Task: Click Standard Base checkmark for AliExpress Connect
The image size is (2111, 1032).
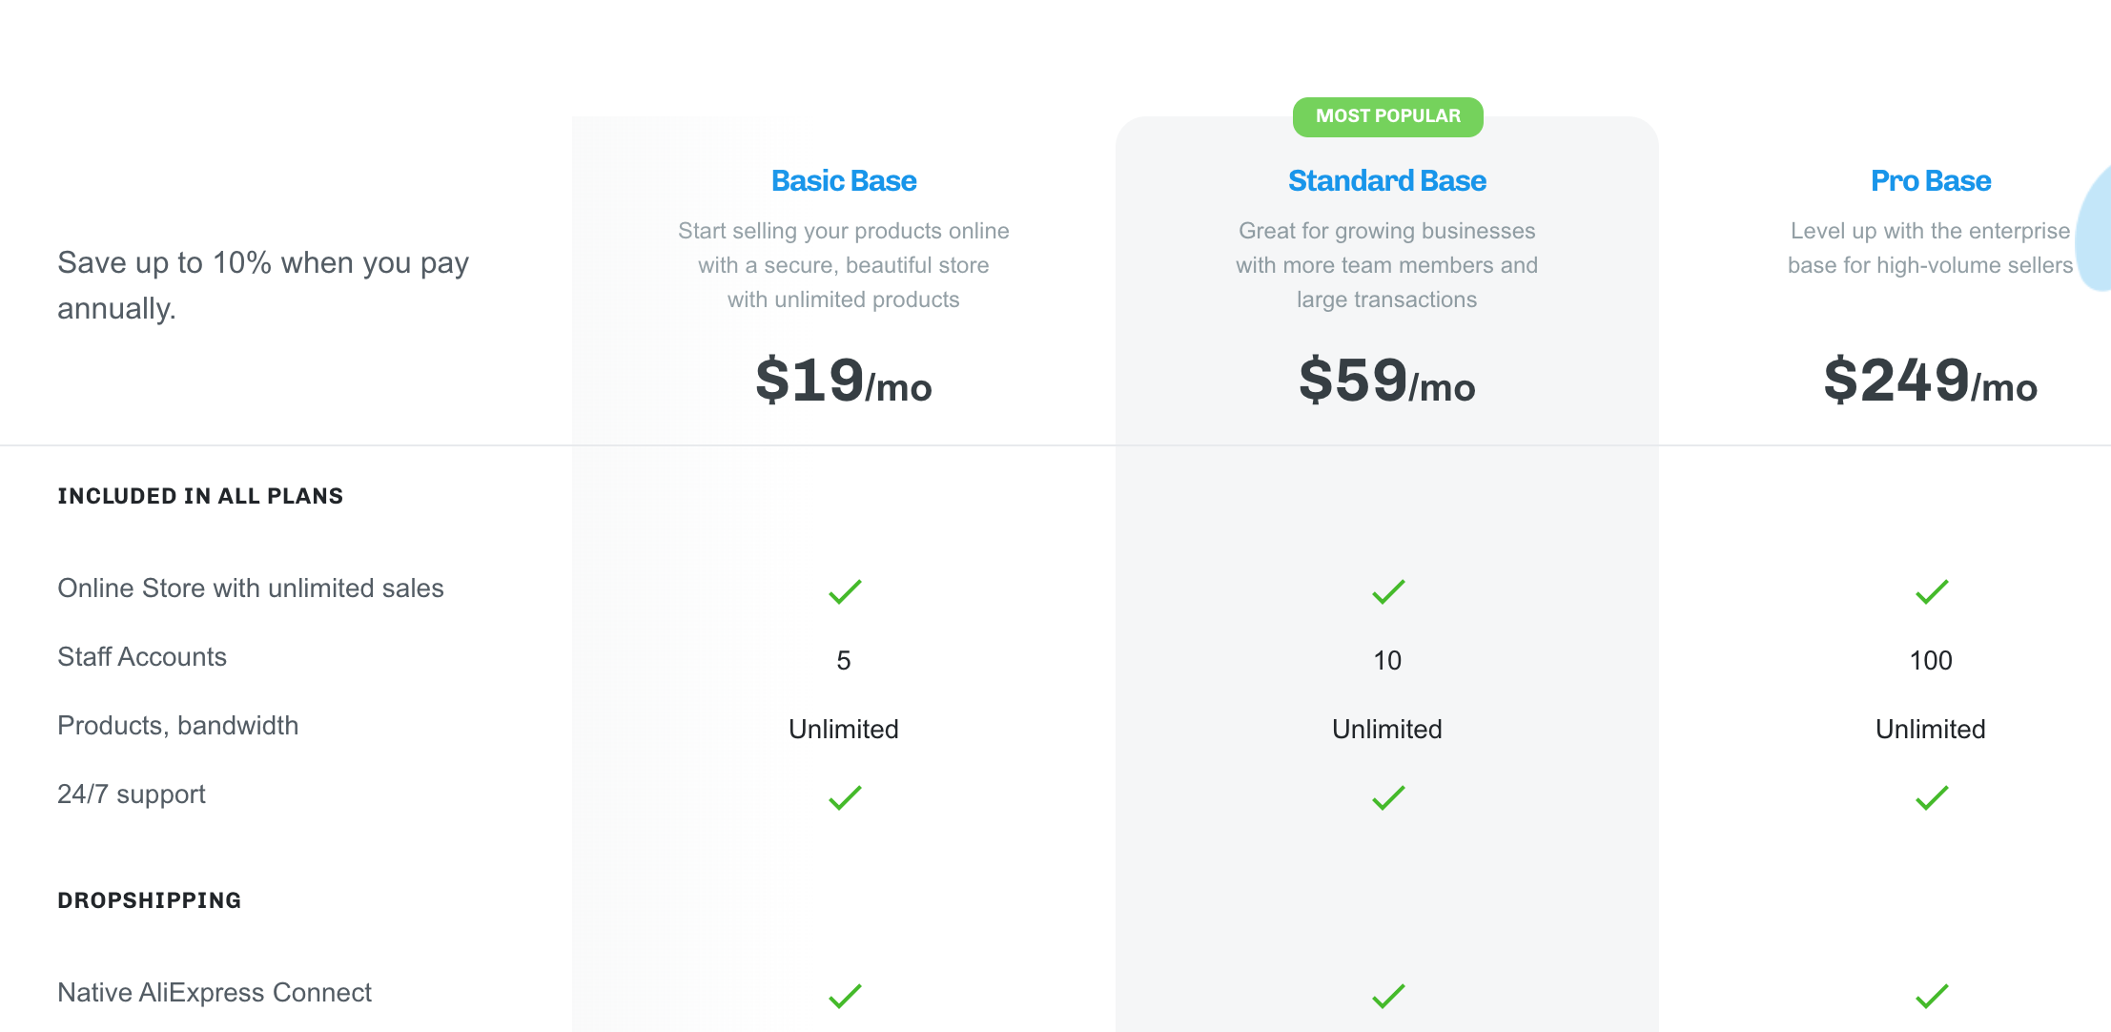Action: click(1388, 996)
